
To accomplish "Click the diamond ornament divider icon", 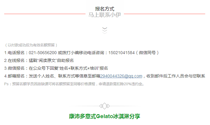I will 105,106.
